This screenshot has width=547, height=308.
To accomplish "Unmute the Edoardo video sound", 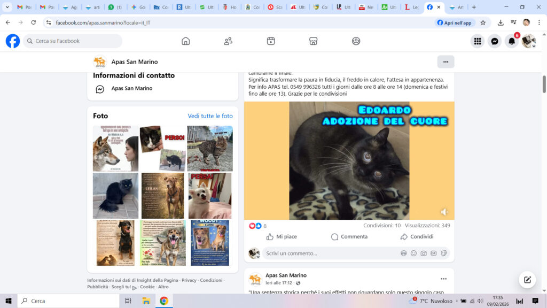I will point(444,212).
